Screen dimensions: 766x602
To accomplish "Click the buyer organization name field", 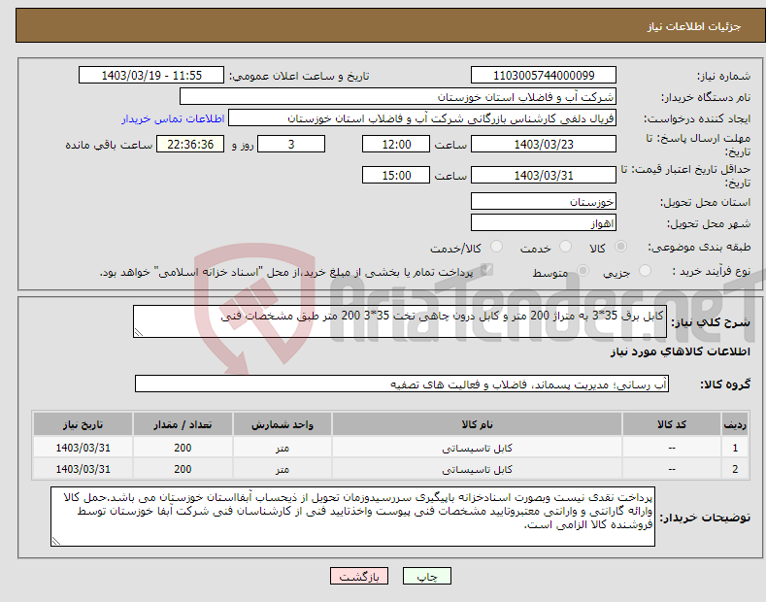I will click(x=398, y=97).
